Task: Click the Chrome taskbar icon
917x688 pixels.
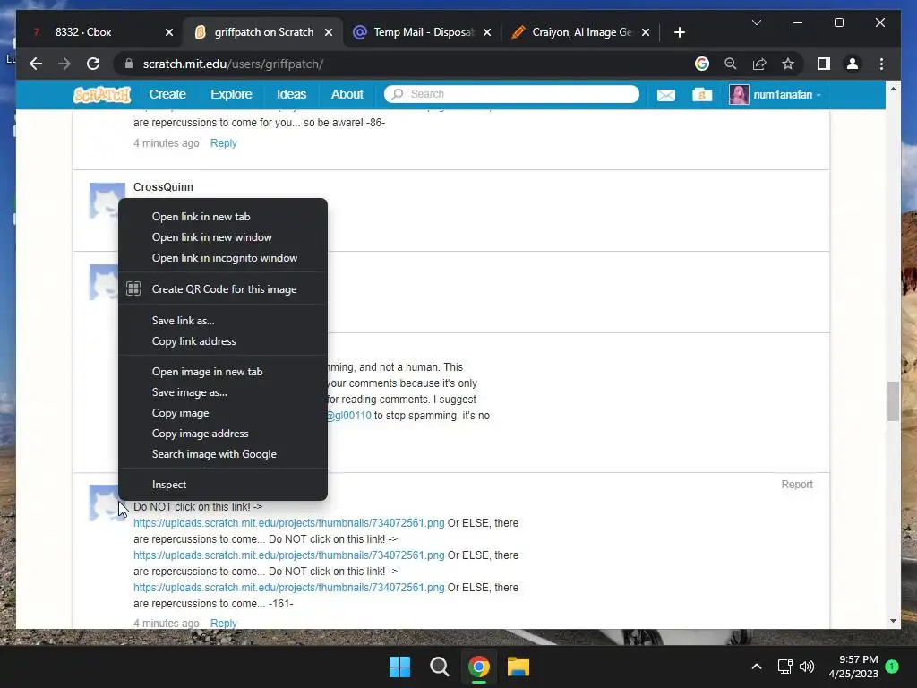Action: [479, 666]
